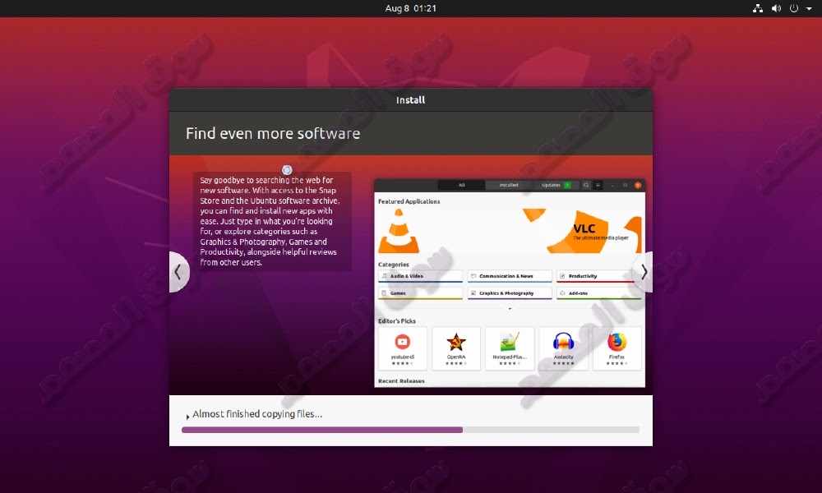The height and width of the screenshot is (493, 822).
Task: Expand the copying files details triangle
Action: [187, 417]
